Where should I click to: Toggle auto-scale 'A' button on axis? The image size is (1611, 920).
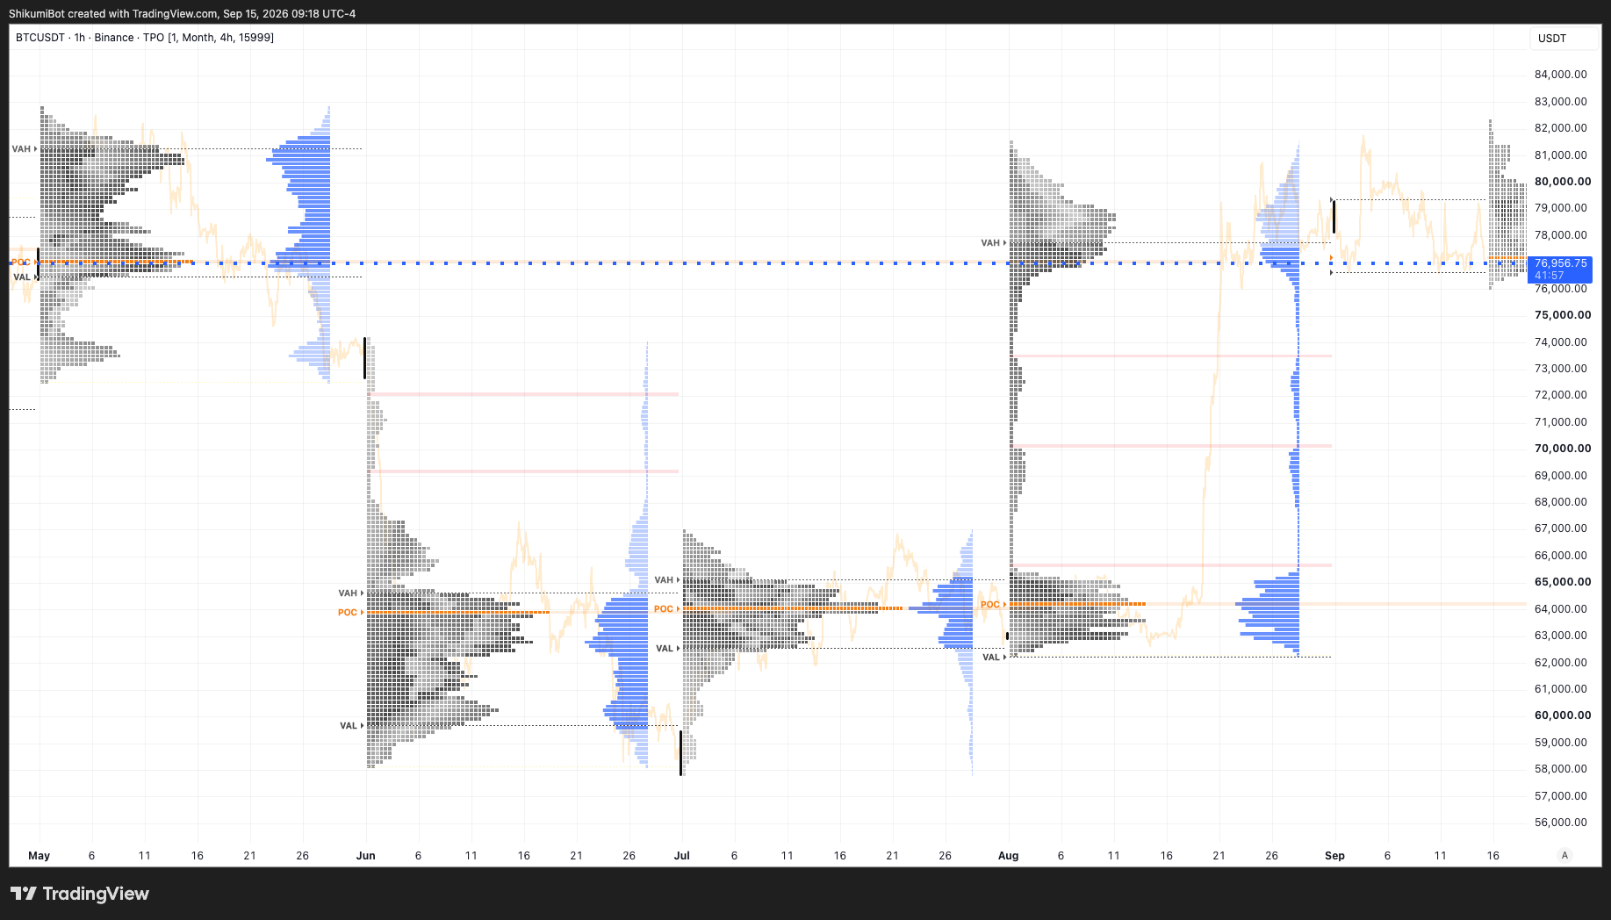coord(1564,855)
